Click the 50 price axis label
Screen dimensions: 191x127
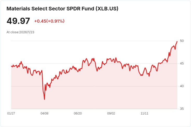click(182, 41)
